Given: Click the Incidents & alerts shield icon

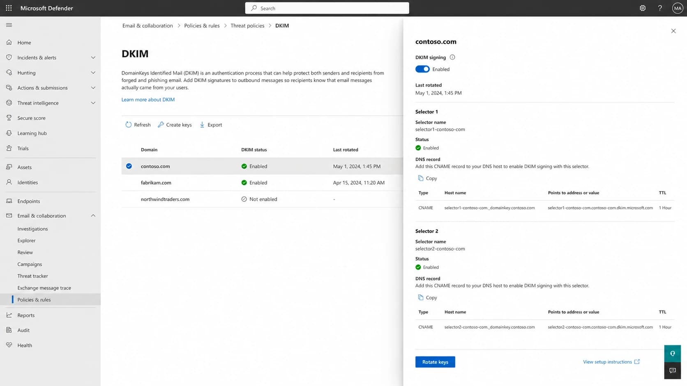Looking at the screenshot, I should (9, 57).
